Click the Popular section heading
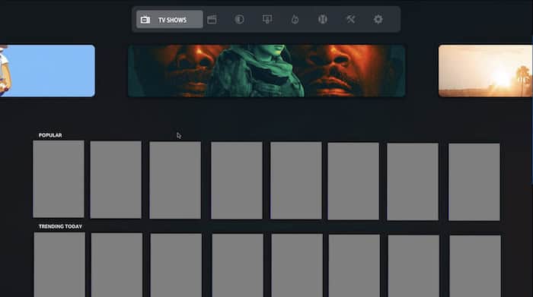 click(x=50, y=135)
